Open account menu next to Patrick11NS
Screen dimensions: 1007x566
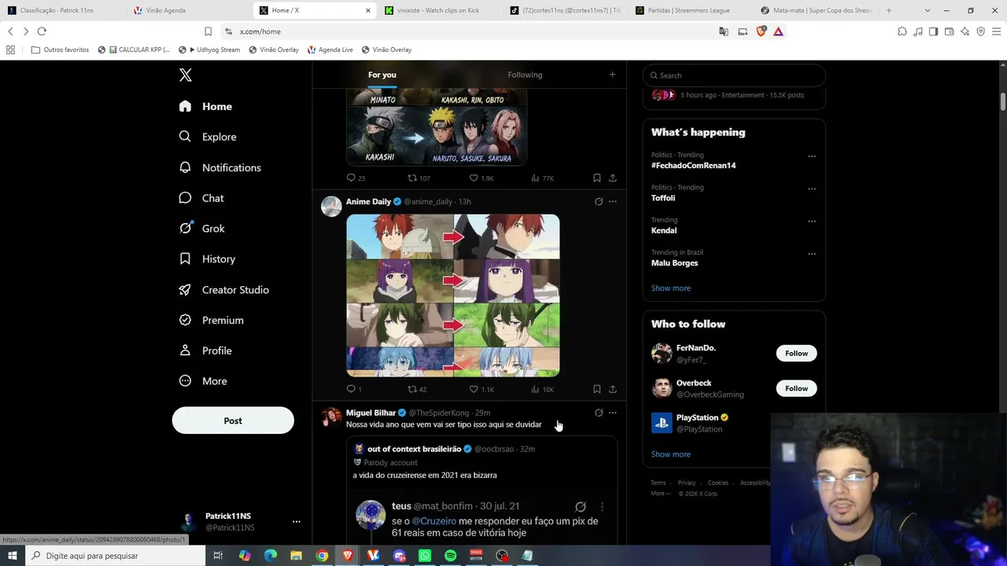pyautogui.click(x=297, y=522)
